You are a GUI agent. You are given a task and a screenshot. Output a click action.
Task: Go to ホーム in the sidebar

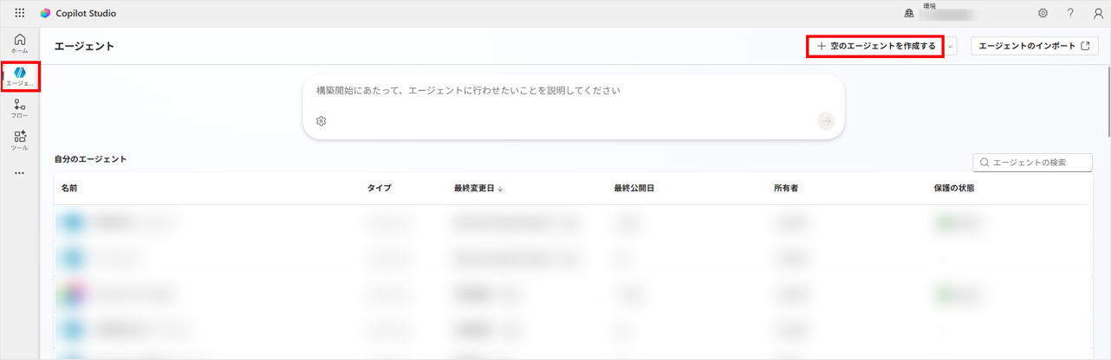[19, 44]
